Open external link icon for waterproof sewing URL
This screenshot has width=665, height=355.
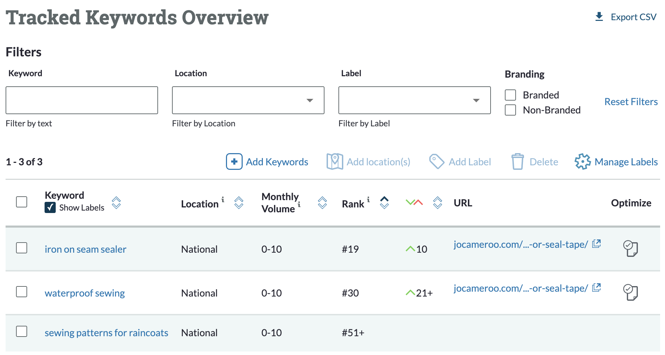click(x=596, y=287)
